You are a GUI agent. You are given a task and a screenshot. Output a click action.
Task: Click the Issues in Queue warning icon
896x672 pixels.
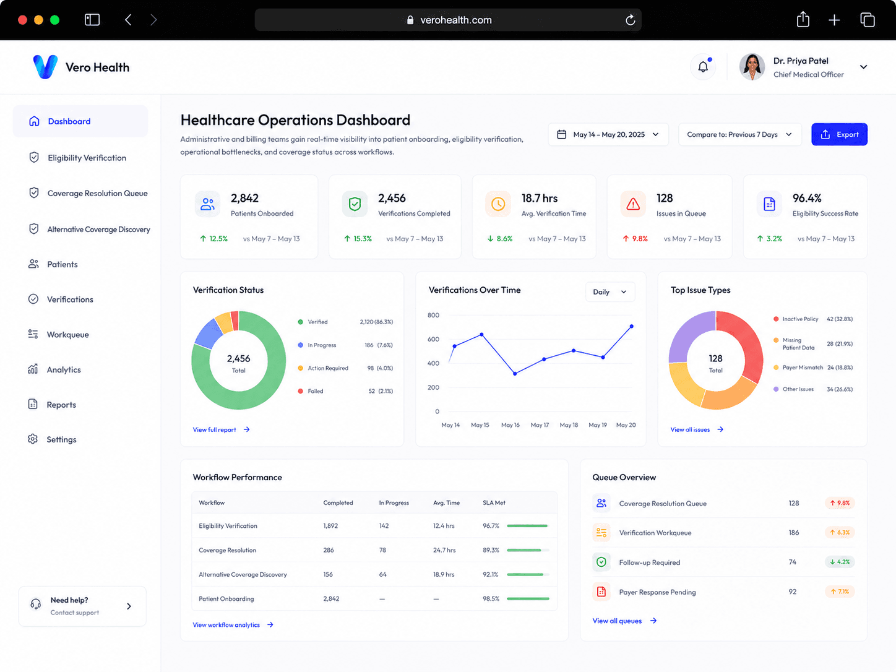click(633, 204)
